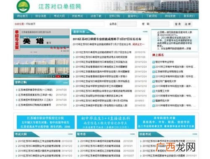
Task: Open 2015年五年制专科招生对象 link
Action: (x=175, y=77)
